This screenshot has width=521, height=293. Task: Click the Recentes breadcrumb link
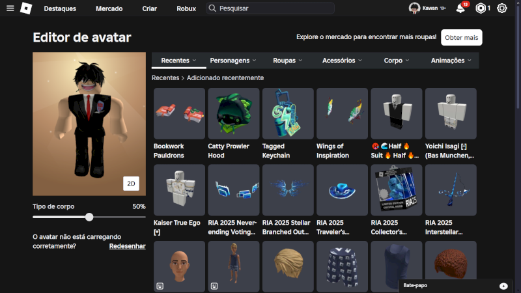(165, 77)
